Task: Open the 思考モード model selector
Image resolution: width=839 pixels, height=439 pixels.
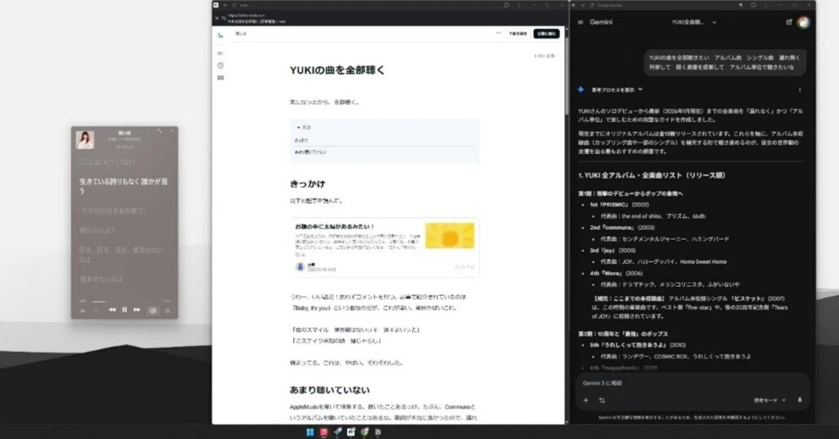Action: tap(770, 400)
